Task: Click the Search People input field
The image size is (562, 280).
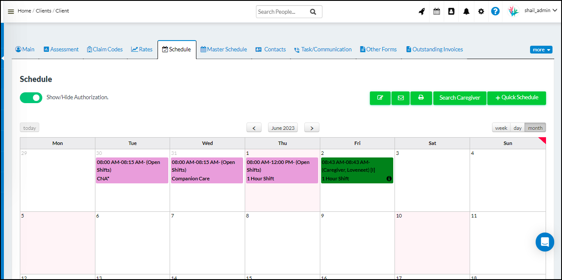Action: 282,12
